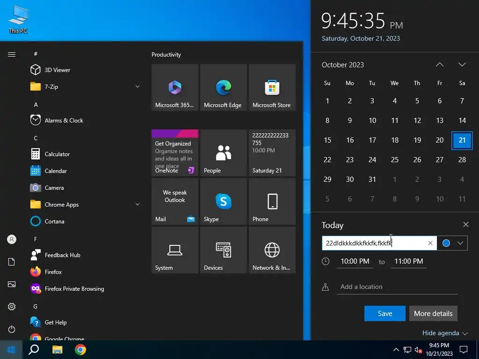Click the user account icon in Start sidebar

(12, 239)
